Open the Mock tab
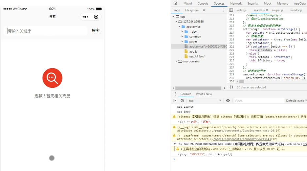The image size is (307, 171). 267,3
